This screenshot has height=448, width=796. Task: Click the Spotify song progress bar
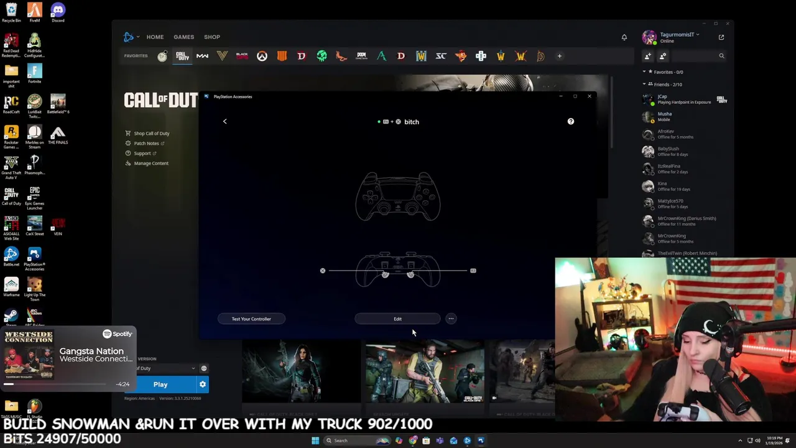pyautogui.click(x=55, y=384)
